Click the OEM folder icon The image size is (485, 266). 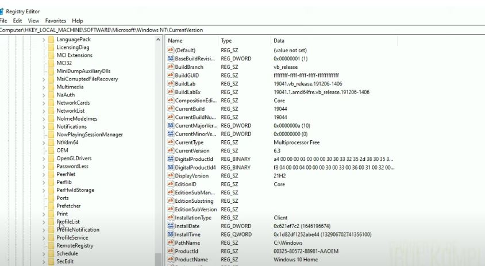tap(51, 151)
